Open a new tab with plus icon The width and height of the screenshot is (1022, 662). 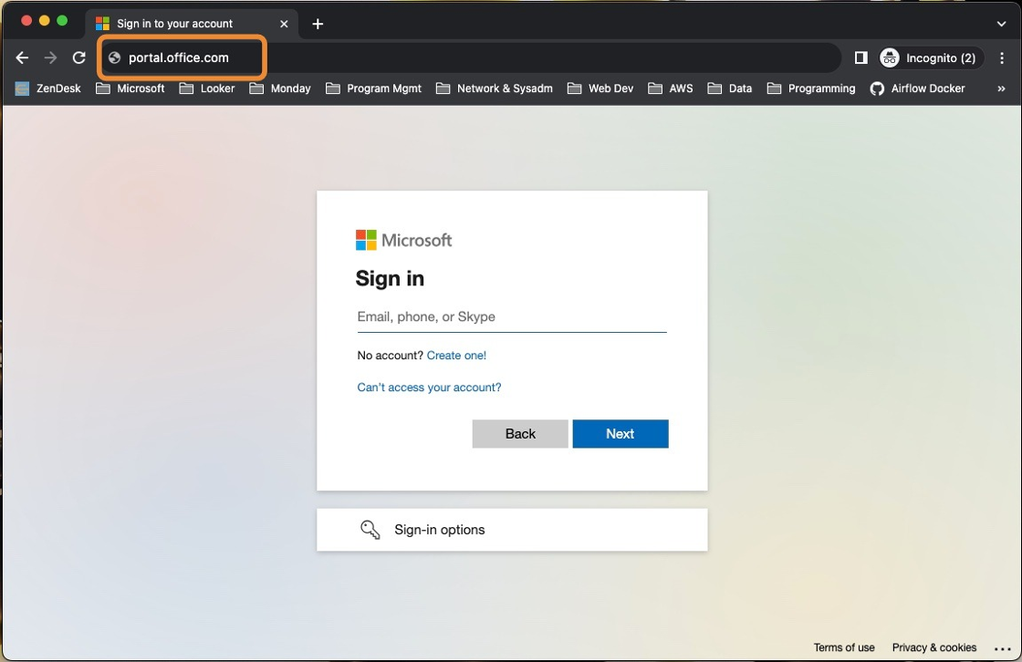point(318,24)
